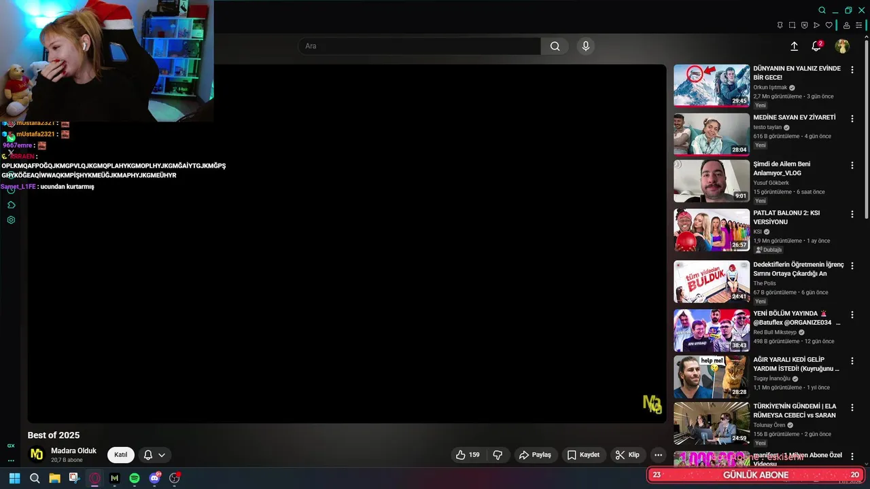The height and width of the screenshot is (489, 870).
Task: Click the Paylaş share button
Action: pos(535,455)
